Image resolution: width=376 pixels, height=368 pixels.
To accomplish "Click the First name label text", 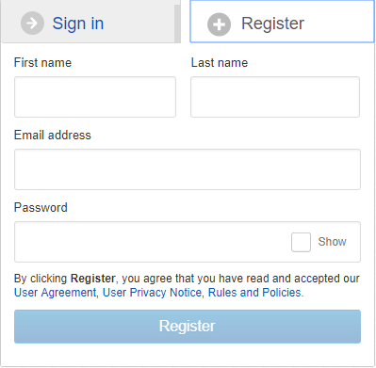I will (42, 62).
